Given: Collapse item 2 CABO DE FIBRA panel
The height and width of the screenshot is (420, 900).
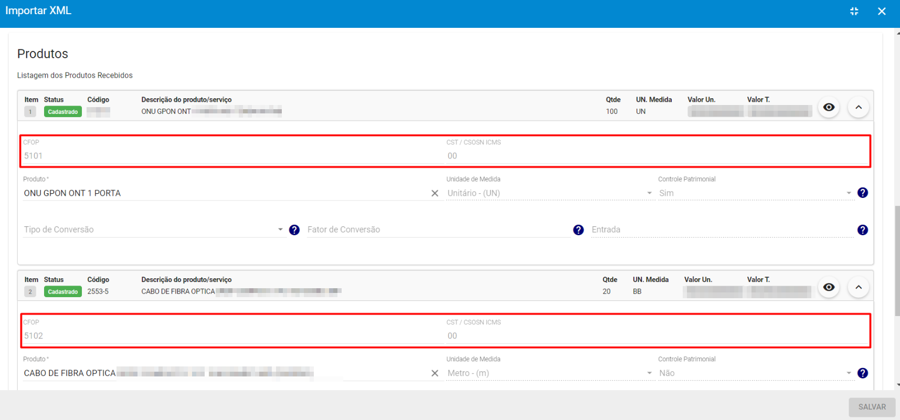Looking at the screenshot, I should coord(859,287).
